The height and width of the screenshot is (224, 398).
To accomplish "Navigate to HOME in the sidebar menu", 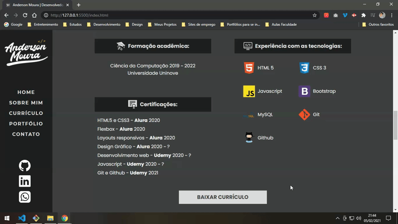I will click(x=26, y=92).
